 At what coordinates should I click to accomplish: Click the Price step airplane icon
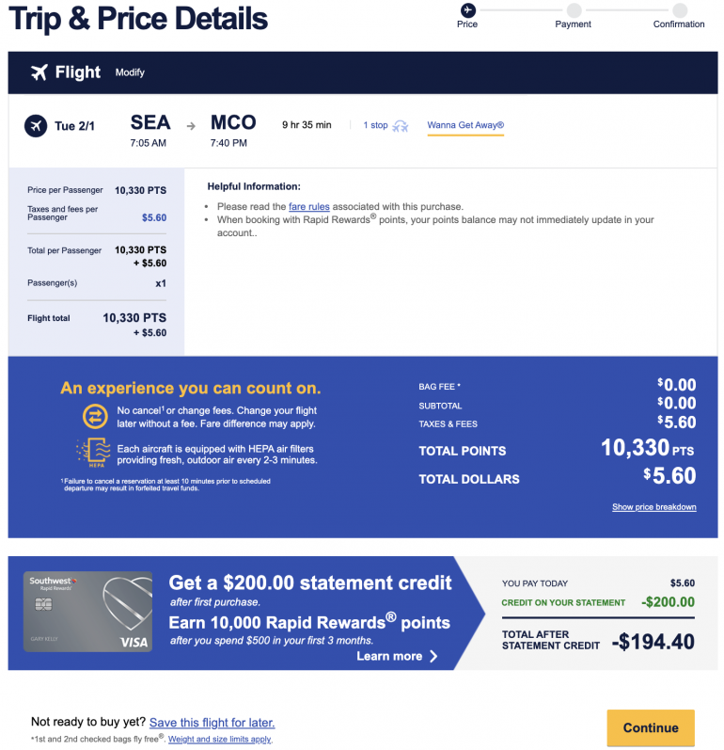467,9
